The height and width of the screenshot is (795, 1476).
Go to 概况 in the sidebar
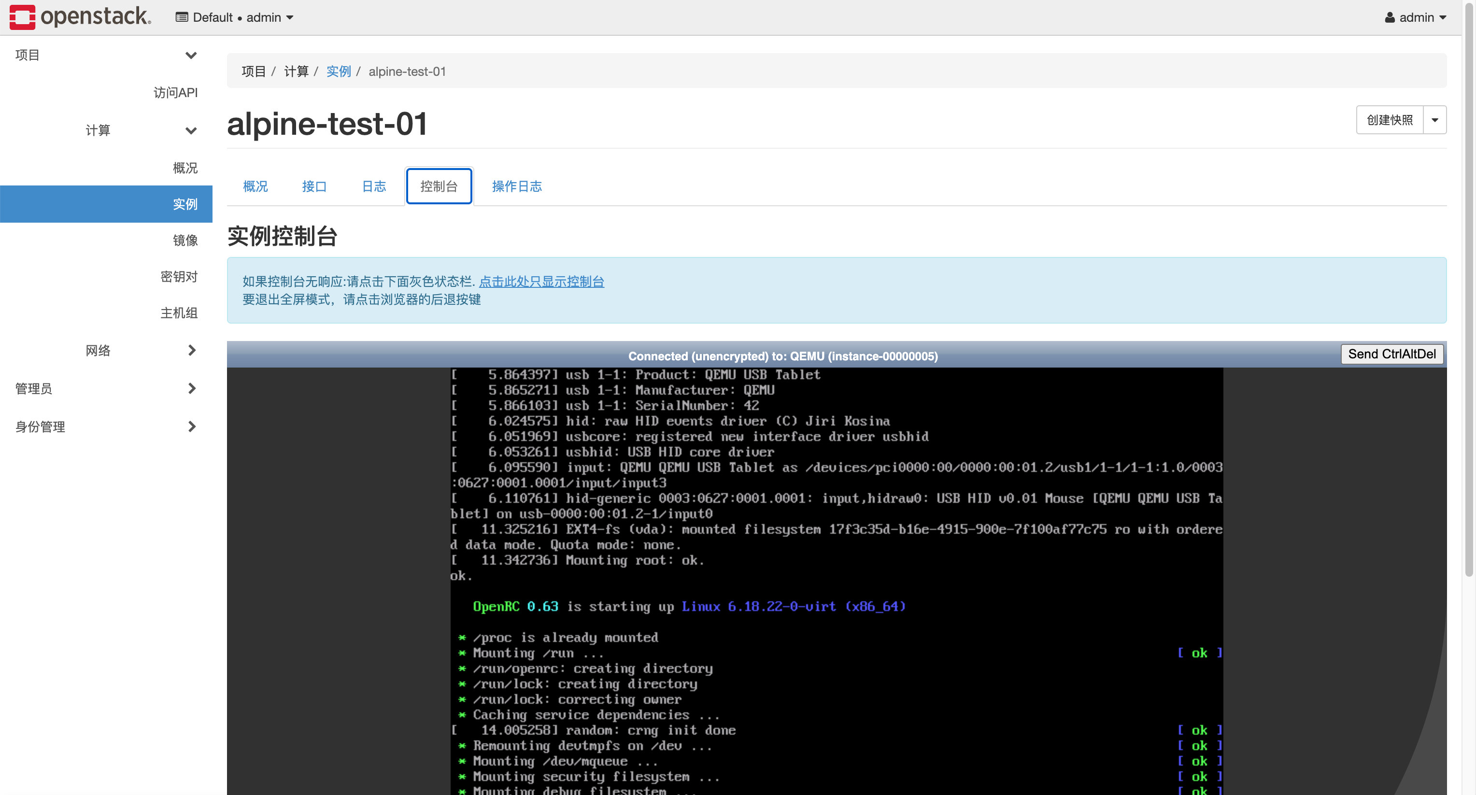tap(185, 168)
